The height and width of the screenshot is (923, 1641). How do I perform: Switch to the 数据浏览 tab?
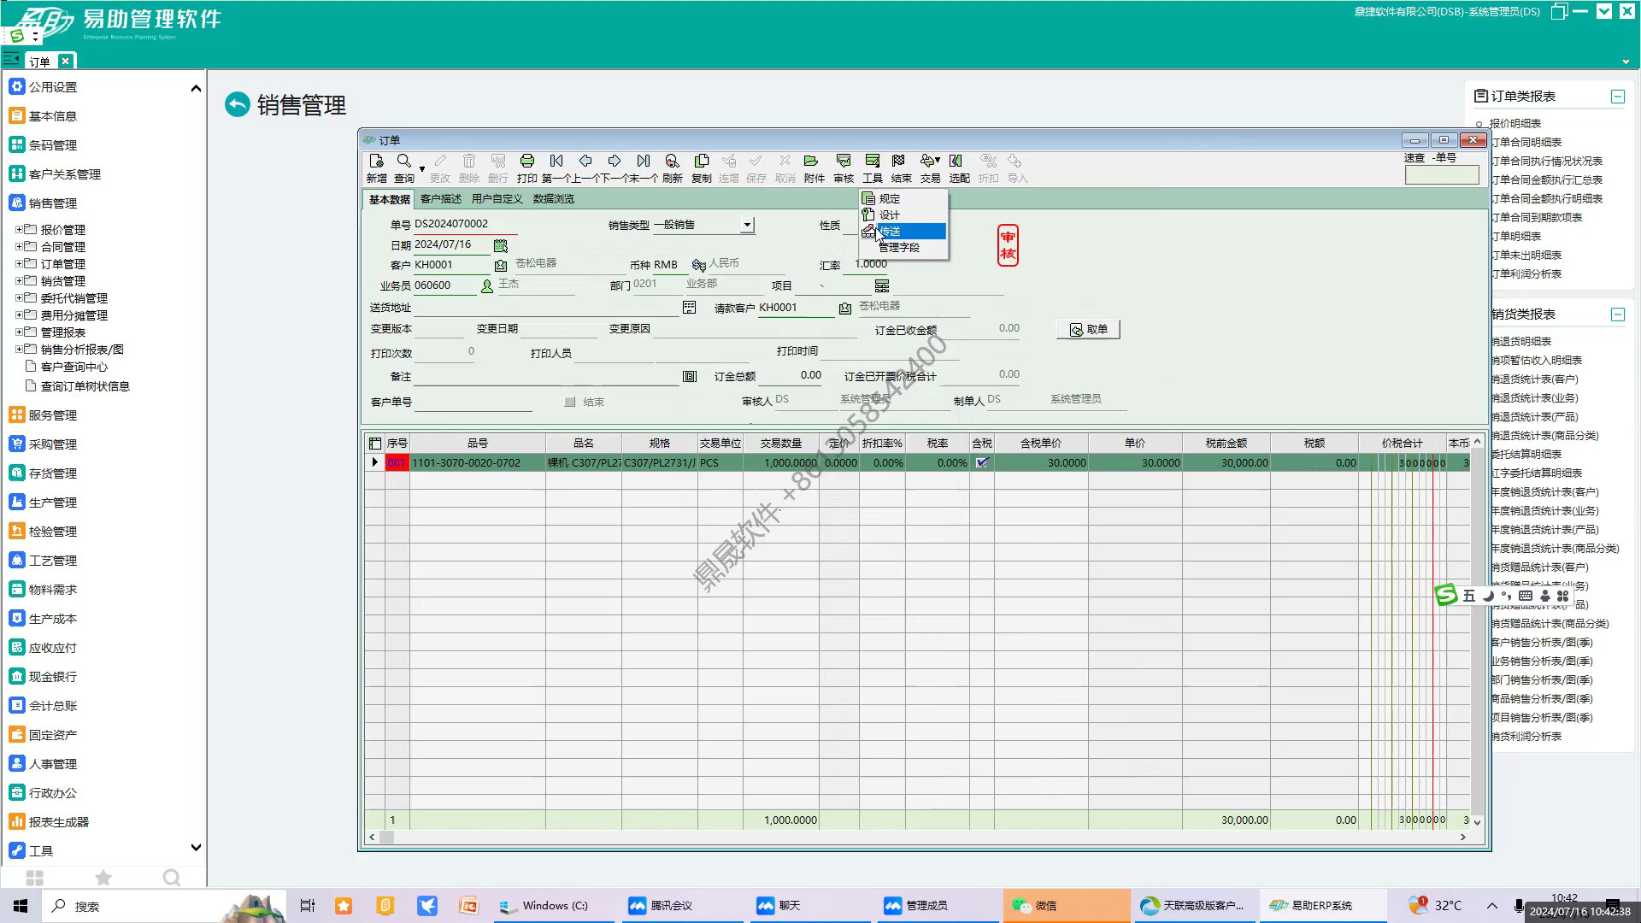[554, 199]
